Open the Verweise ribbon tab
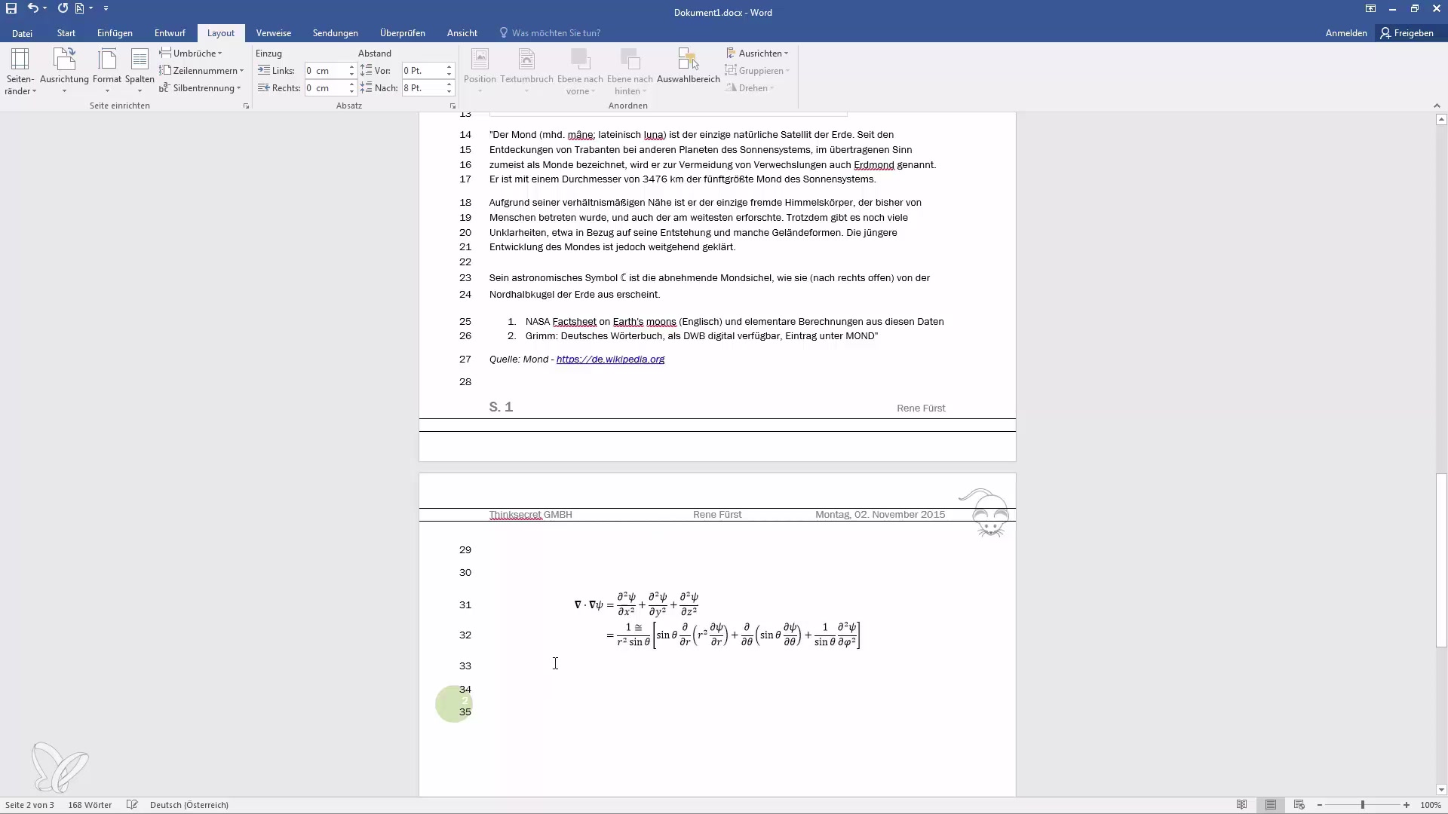Image resolution: width=1448 pixels, height=814 pixels. (273, 33)
